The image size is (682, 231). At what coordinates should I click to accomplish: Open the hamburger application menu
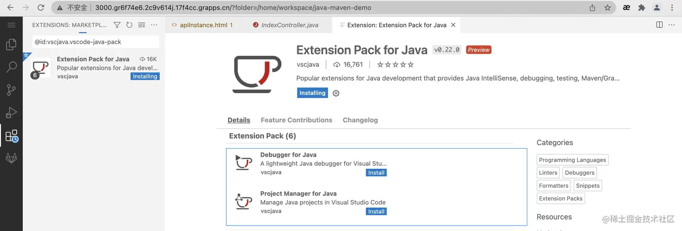(11, 25)
